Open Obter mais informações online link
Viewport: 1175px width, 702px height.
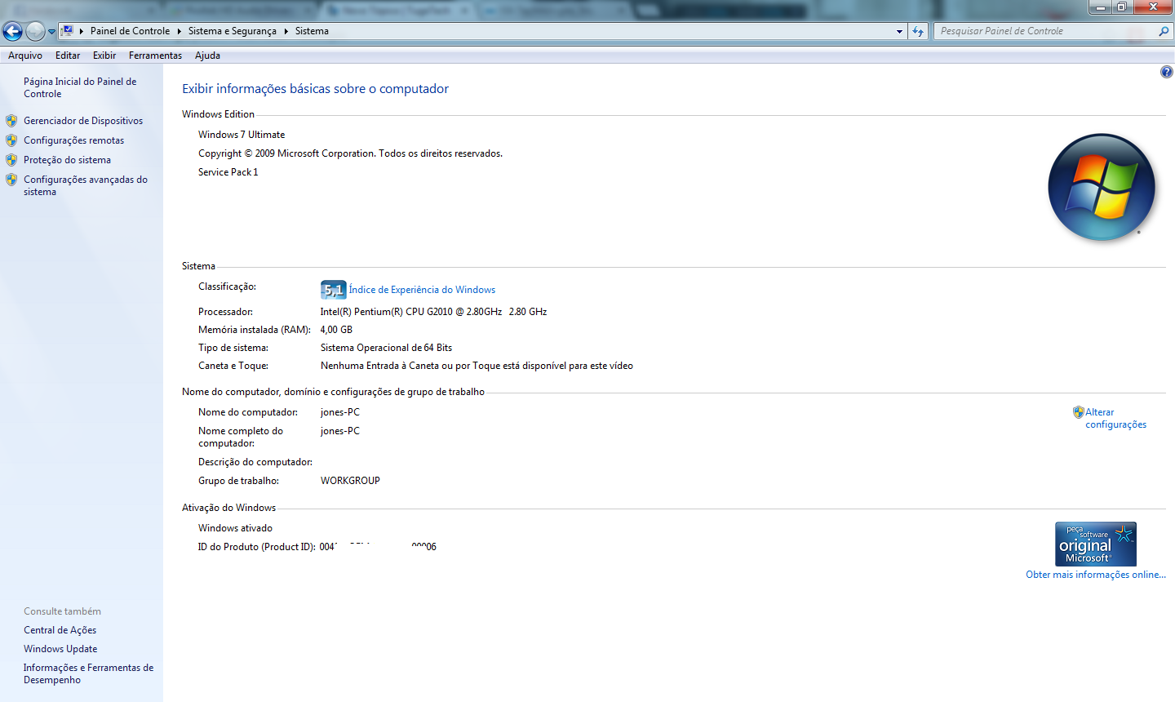pyautogui.click(x=1096, y=575)
